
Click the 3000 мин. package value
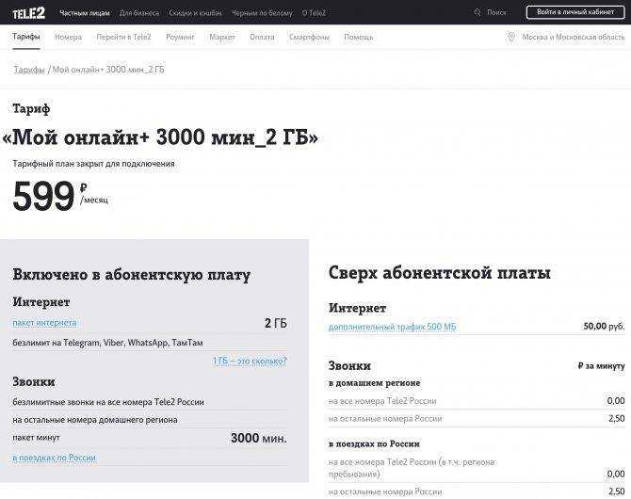coord(259,438)
